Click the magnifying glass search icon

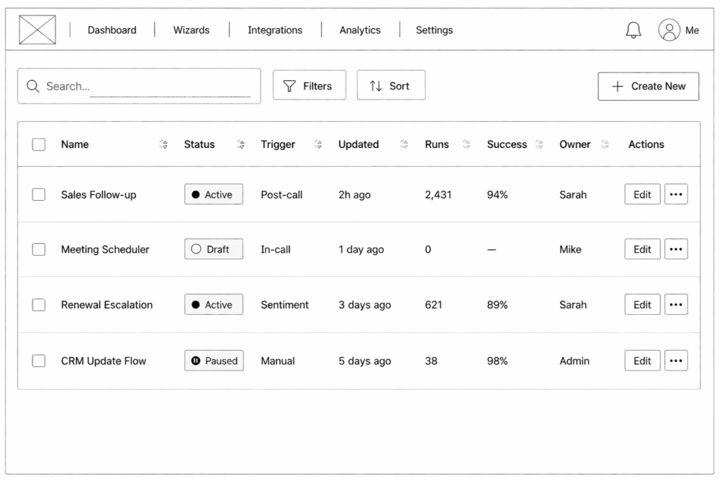(x=32, y=86)
